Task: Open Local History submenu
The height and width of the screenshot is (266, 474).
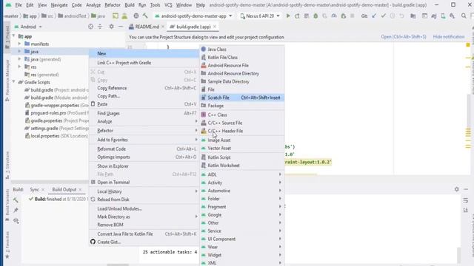Action: tap(144, 191)
